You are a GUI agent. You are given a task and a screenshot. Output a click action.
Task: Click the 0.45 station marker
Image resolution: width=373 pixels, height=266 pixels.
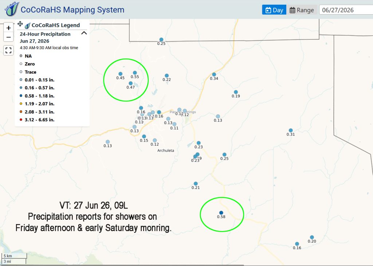pyautogui.click(x=120, y=74)
